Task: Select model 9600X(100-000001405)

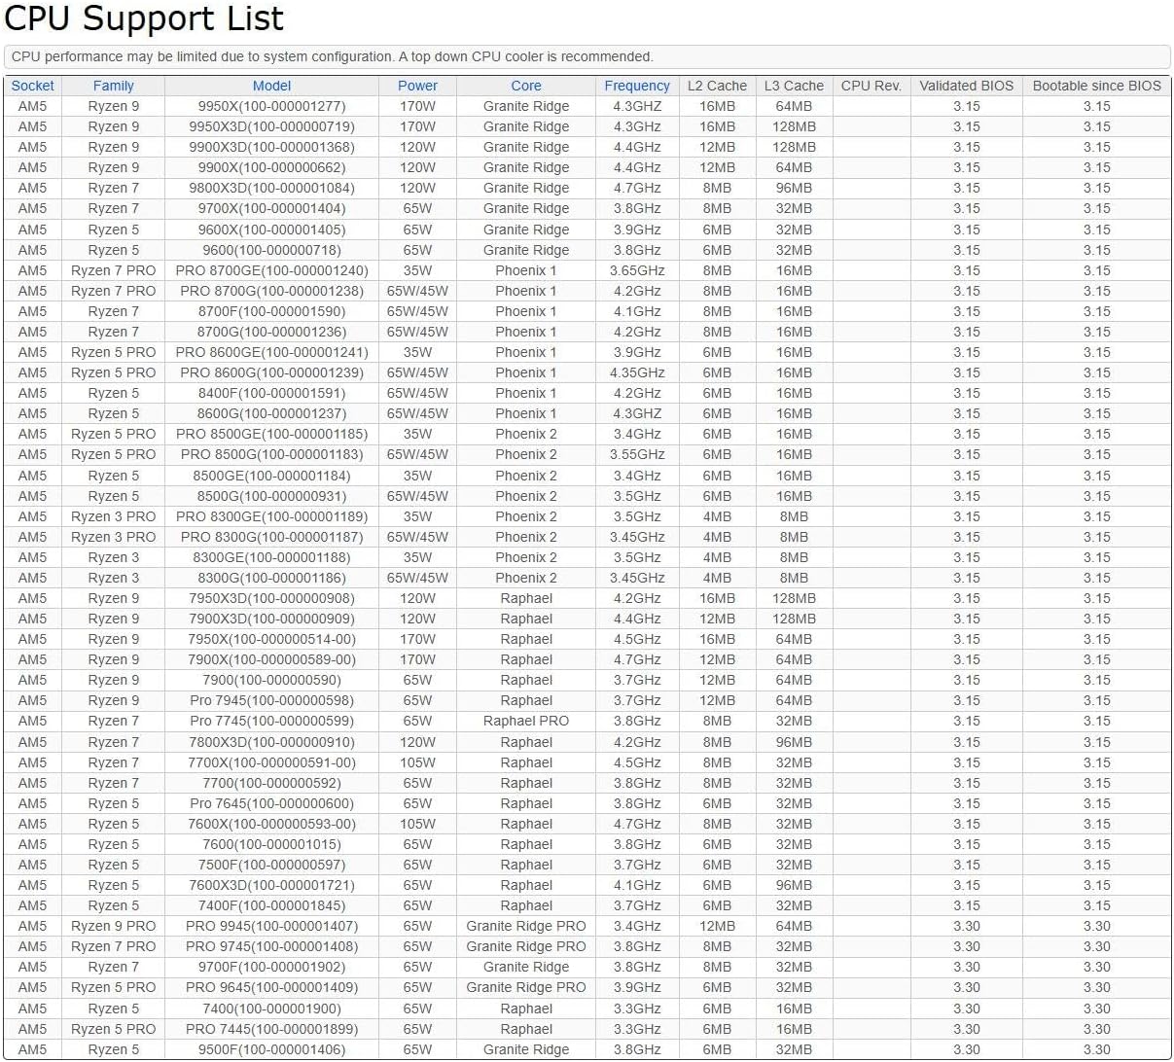Action: [x=271, y=230]
